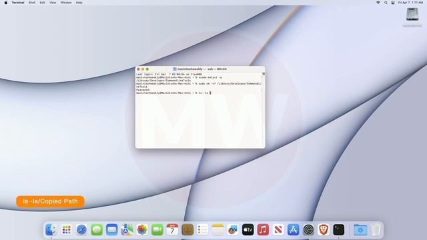Click the 'Last login' line in Terminal
Viewport: 427px width, 240px height.
pyautogui.click(x=169, y=74)
